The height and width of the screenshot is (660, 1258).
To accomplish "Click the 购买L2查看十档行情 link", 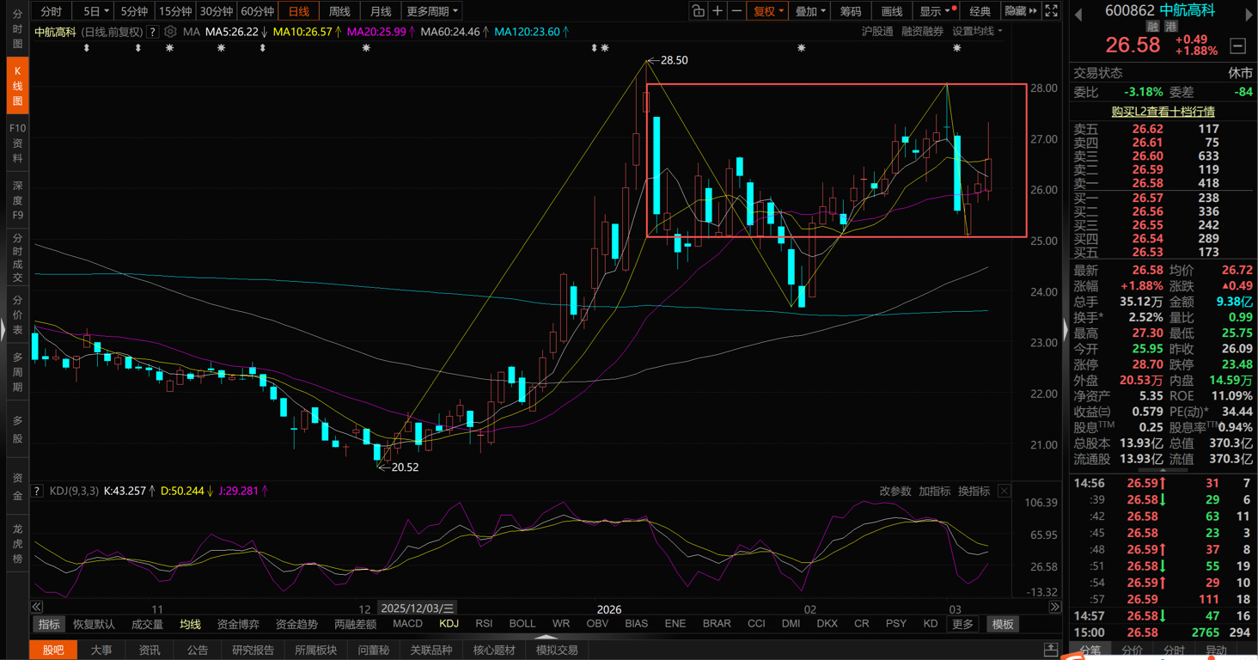I will [x=1163, y=112].
